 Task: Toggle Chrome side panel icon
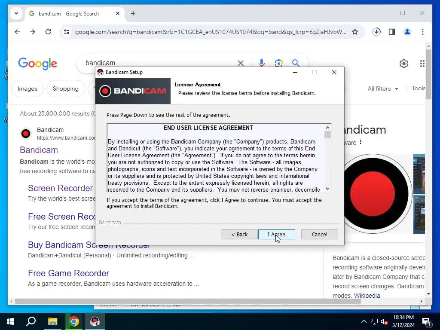392,32
